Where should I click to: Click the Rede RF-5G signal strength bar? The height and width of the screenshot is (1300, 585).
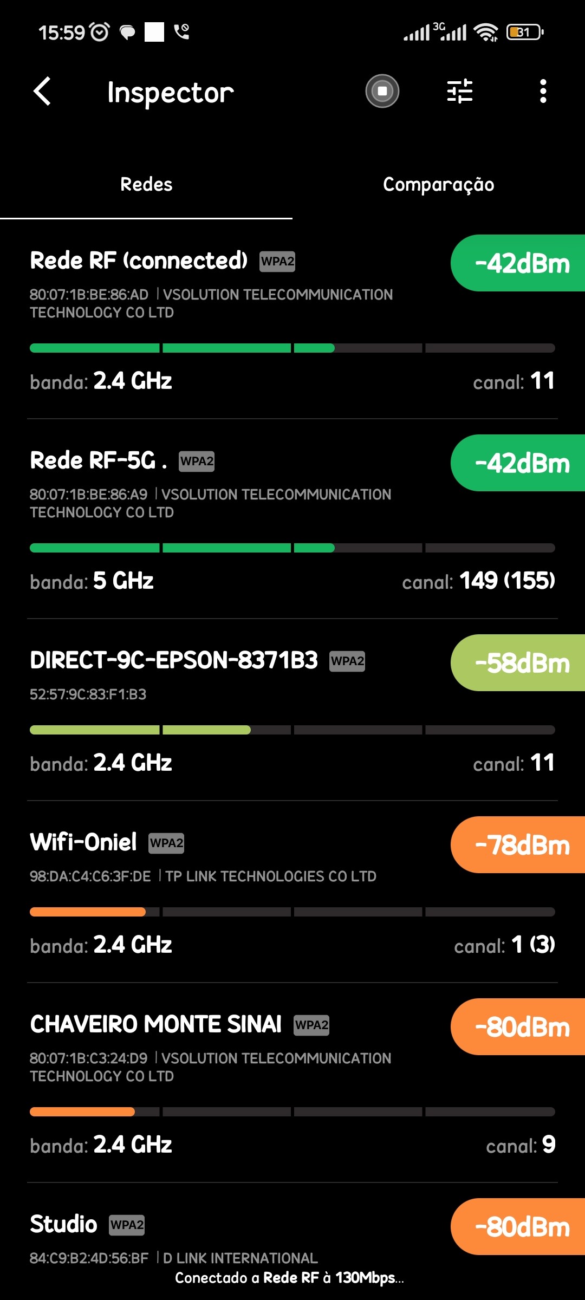pyautogui.click(x=292, y=548)
